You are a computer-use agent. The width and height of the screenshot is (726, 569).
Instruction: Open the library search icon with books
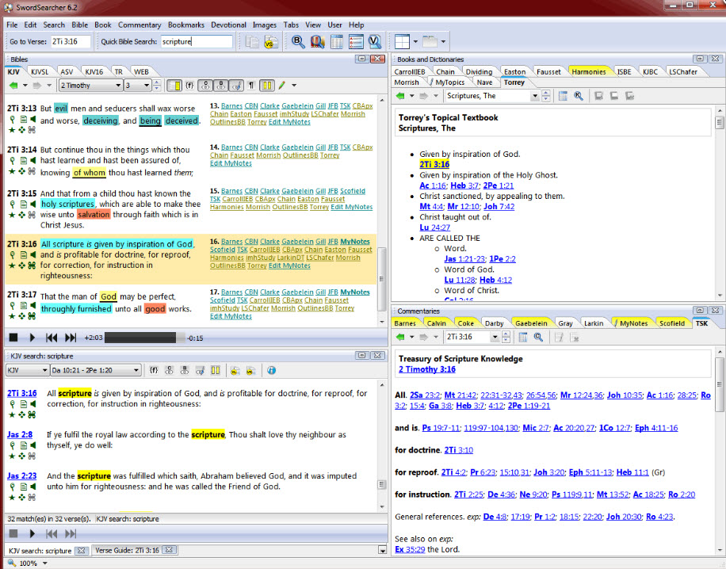(x=318, y=42)
